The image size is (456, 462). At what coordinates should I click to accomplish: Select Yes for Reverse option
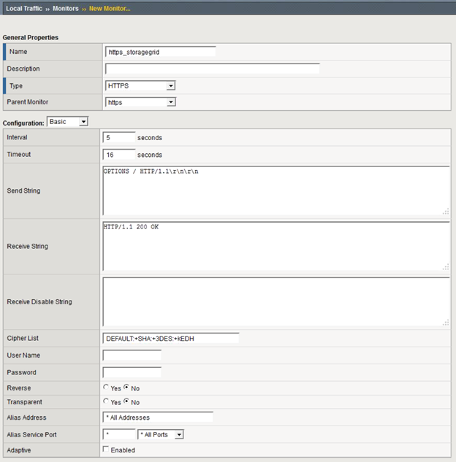[107, 388]
